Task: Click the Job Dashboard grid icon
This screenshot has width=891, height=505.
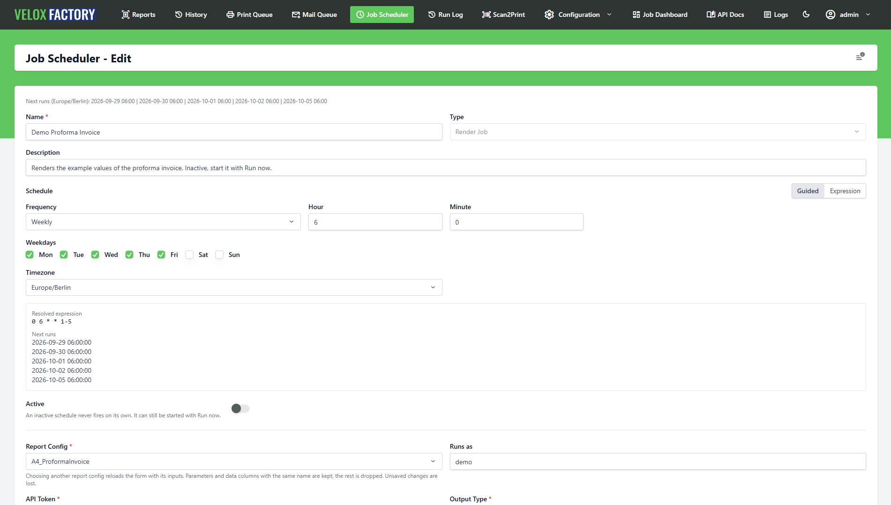Action: (x=636, y=15)
